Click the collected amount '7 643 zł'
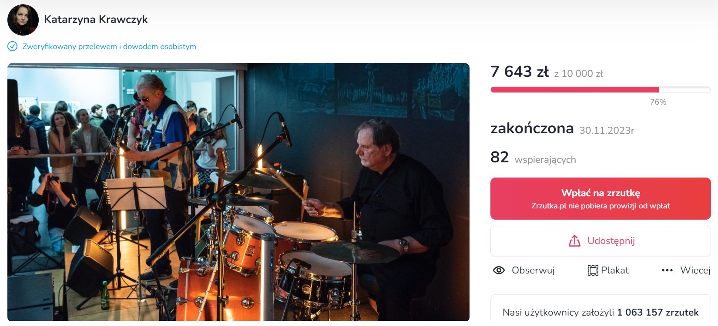Image resolution: width=718 pixels, height=326 pixels. pyautogui.click(x=520, y=72)
